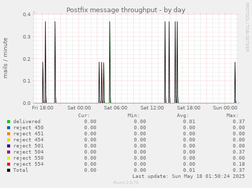Image resolution: width=252 pixels, height=188 pixels.
Task: Click the 'reject 450' legend label
Action: [x=28, y=128]
